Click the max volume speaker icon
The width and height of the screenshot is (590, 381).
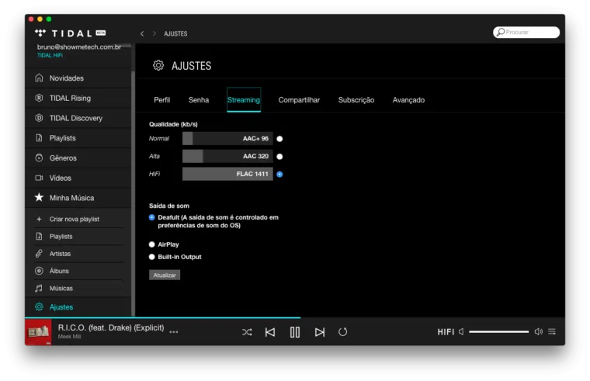[539, 332]
